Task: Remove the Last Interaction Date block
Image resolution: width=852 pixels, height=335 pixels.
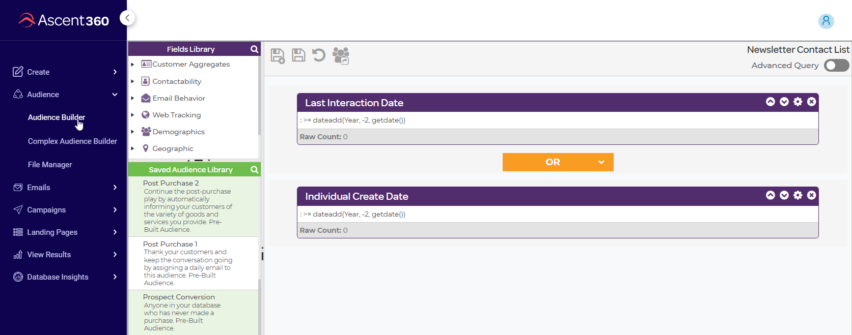Action: (812, 102)
